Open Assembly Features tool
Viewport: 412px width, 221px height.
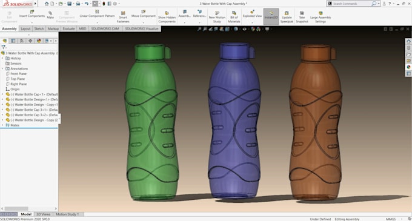184,14
